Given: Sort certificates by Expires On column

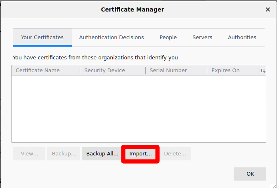Looking at the screenshot, I should click(x=233, y=70).
